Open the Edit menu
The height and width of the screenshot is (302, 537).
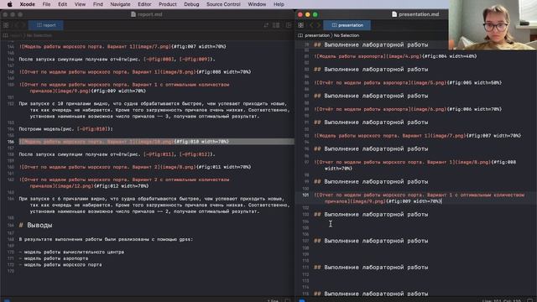tap(63, 4)
